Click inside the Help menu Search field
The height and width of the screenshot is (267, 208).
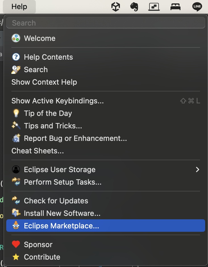click(105, 23)
